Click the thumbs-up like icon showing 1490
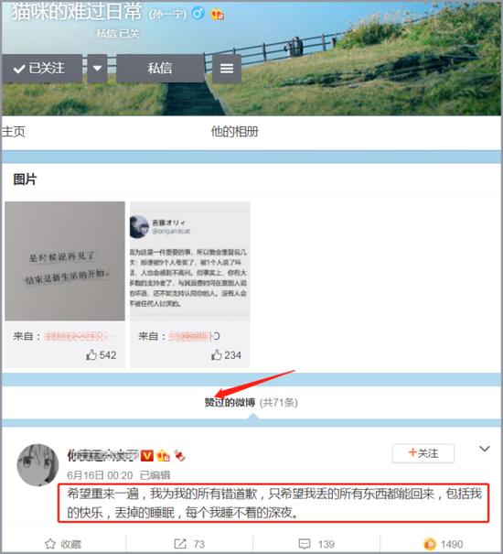Viewport: 503px width, 554px height. (x=430, y=544)
